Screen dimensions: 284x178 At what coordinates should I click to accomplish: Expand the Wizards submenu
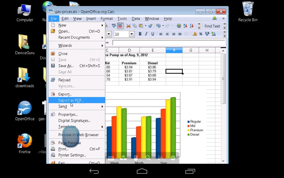tap(77, 45)
